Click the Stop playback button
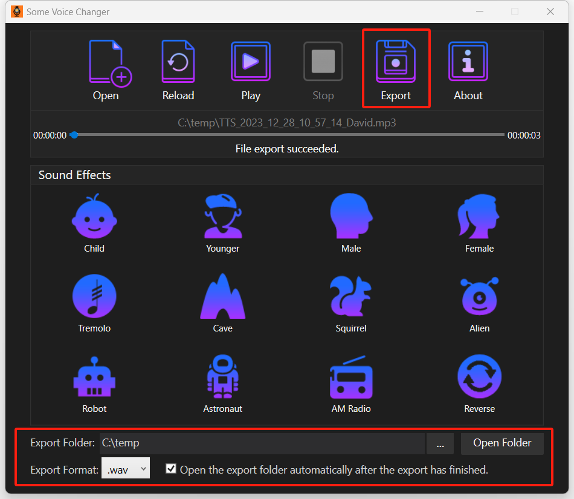The image size is (574, 499). (323, 70)
